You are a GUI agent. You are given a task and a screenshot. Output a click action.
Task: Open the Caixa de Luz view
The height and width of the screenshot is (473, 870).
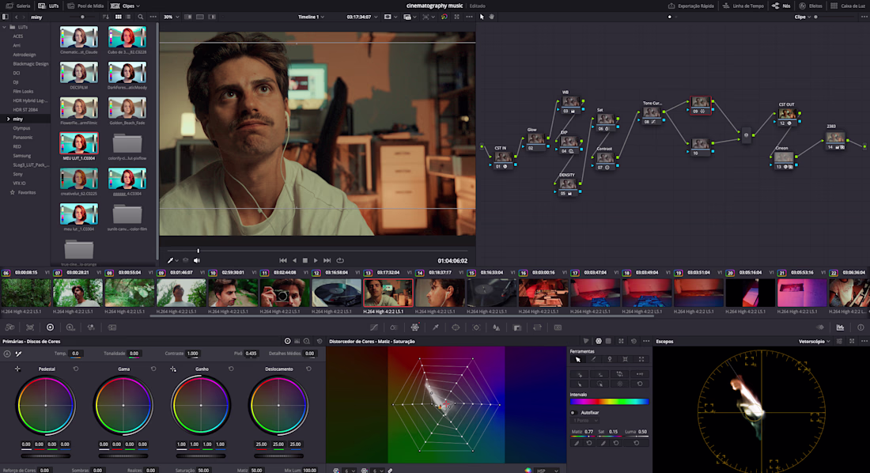coord(848,6)
